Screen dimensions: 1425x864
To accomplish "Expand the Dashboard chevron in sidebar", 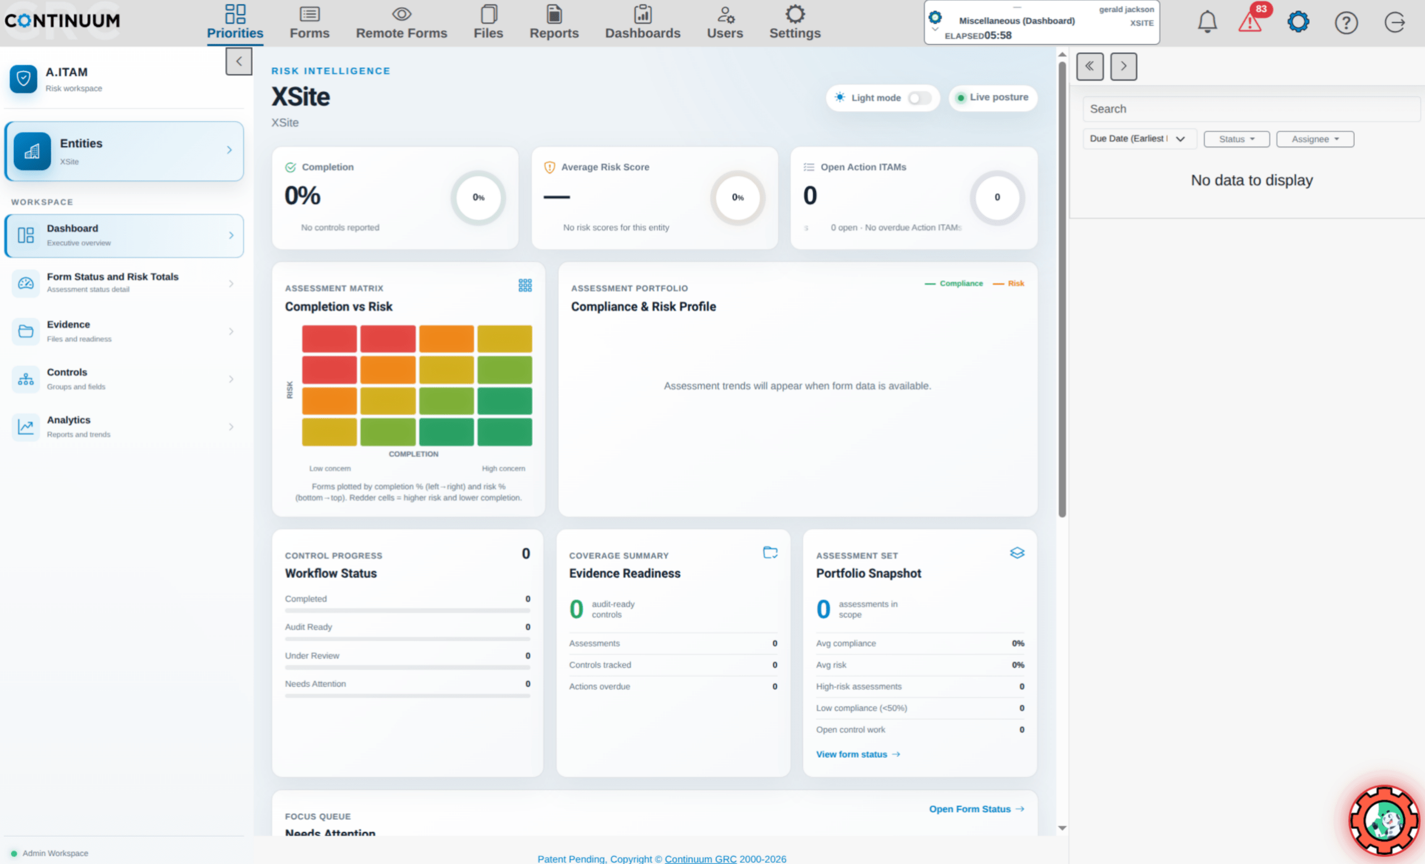I will [x=232, y=235].
